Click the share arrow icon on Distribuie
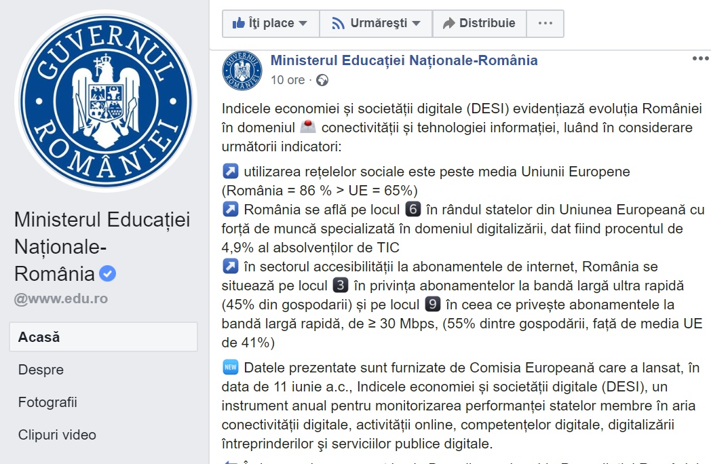 pos(449,23)
